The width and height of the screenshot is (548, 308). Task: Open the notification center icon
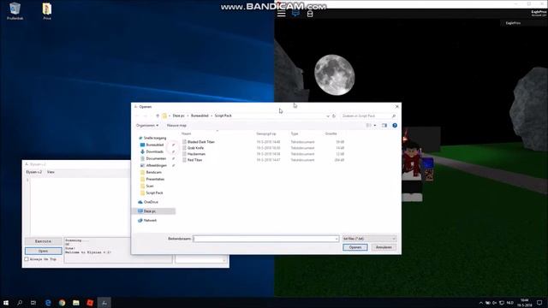[x=539, y=303]
